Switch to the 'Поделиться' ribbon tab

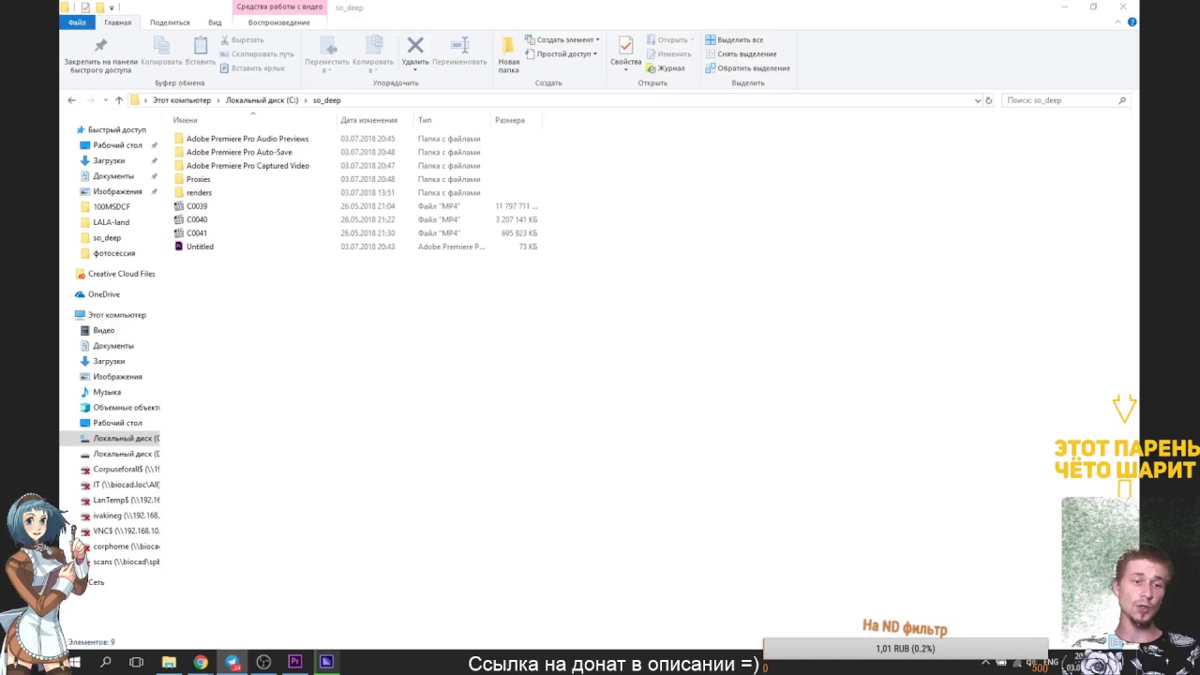coord(170,22)
